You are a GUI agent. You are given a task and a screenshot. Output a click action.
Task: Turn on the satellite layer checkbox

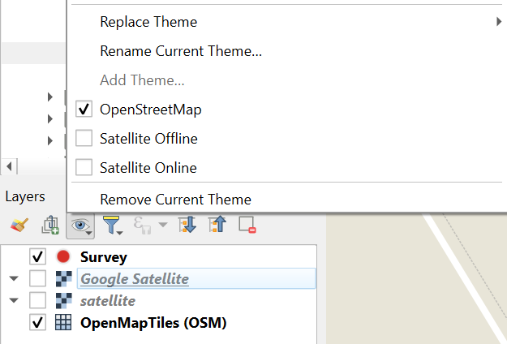pos(37,301)
